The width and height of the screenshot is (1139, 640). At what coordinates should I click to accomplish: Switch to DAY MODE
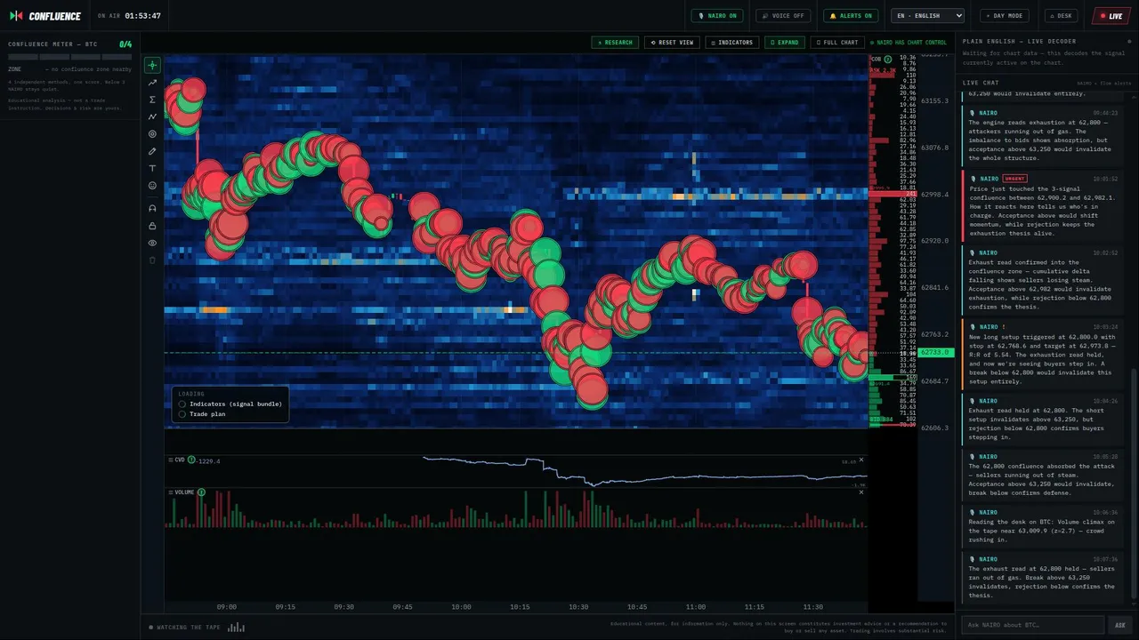tap(1005, 16)
